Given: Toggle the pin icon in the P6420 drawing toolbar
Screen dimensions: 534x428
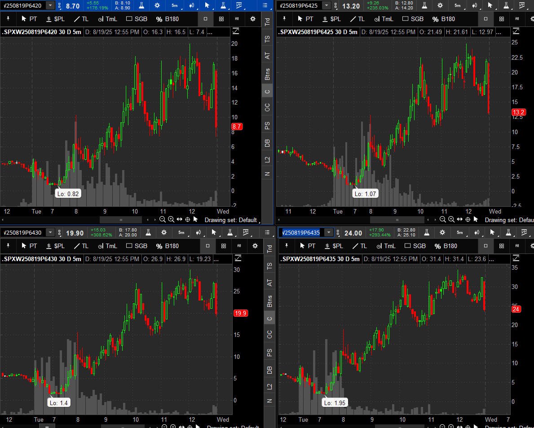Looking at the screenshot, I should click(x=9, y=19).
